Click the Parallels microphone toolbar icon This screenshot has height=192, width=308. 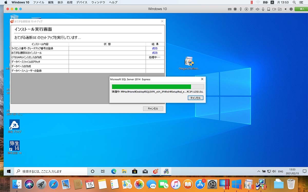[x=263, y=9]
